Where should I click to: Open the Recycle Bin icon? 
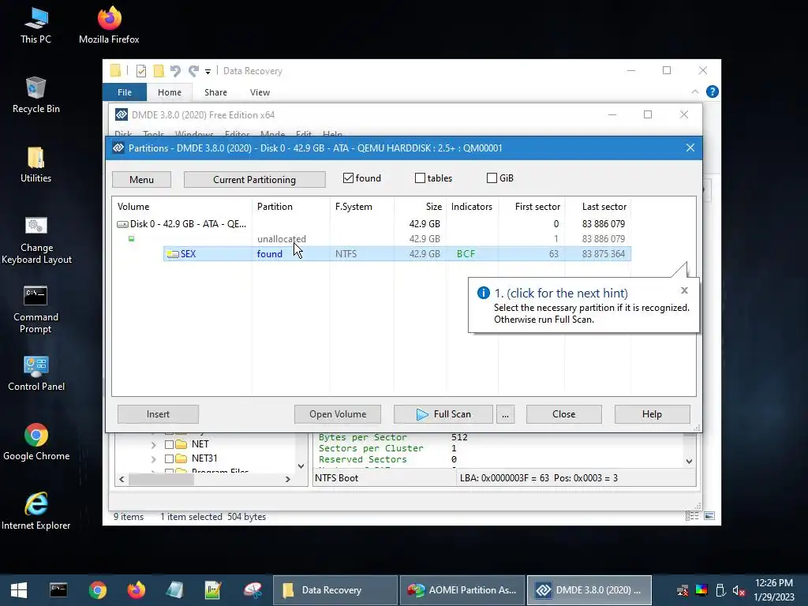36,95
